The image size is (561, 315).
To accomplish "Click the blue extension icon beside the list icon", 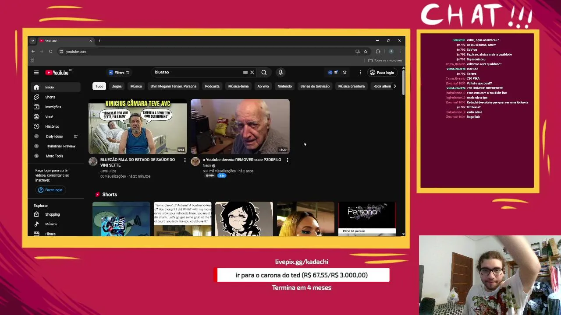I will [x=330, y=73].
